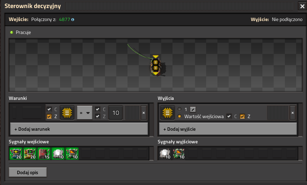The image size is (307, 185).
Task: Toggle the C checkbox left of condition signal
Action: [x=49, y=109]
